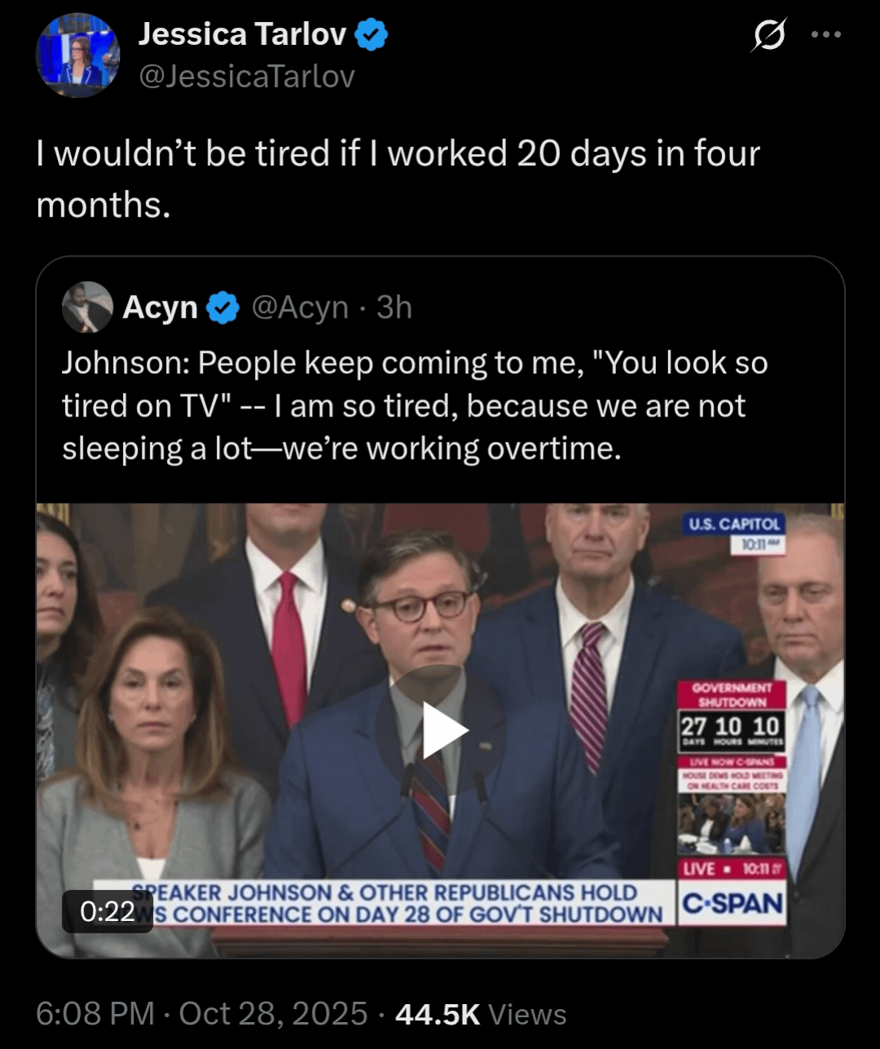The image size is (880, 1049).
Task: Click the verified badge beside Jessica Tarlov
Action: (372, 35)
